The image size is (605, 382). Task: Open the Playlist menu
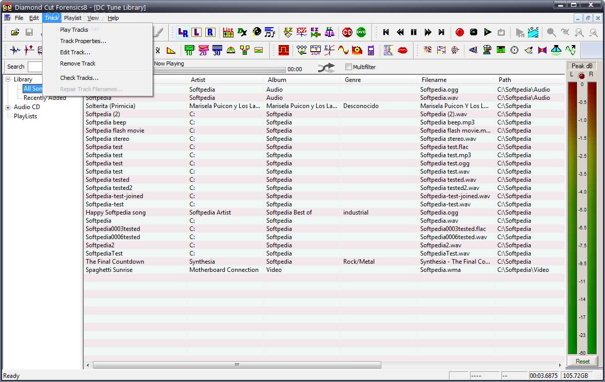pos(72,18)
